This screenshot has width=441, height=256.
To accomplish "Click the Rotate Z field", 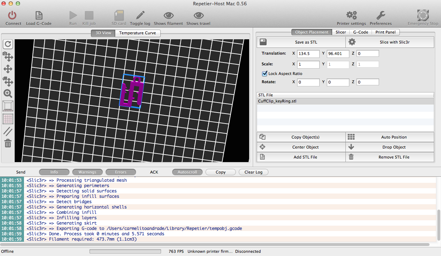I will (368, 82).
